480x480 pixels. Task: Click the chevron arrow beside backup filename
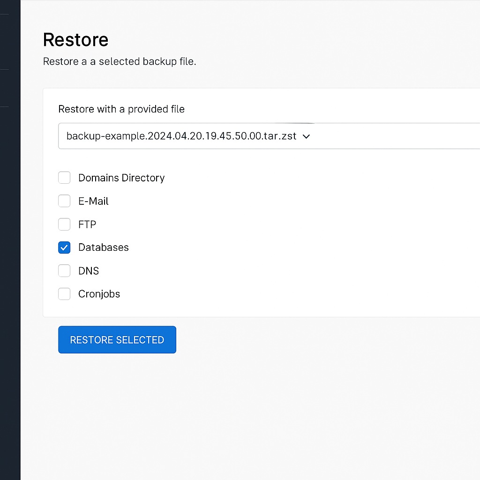tap(307, 136)
